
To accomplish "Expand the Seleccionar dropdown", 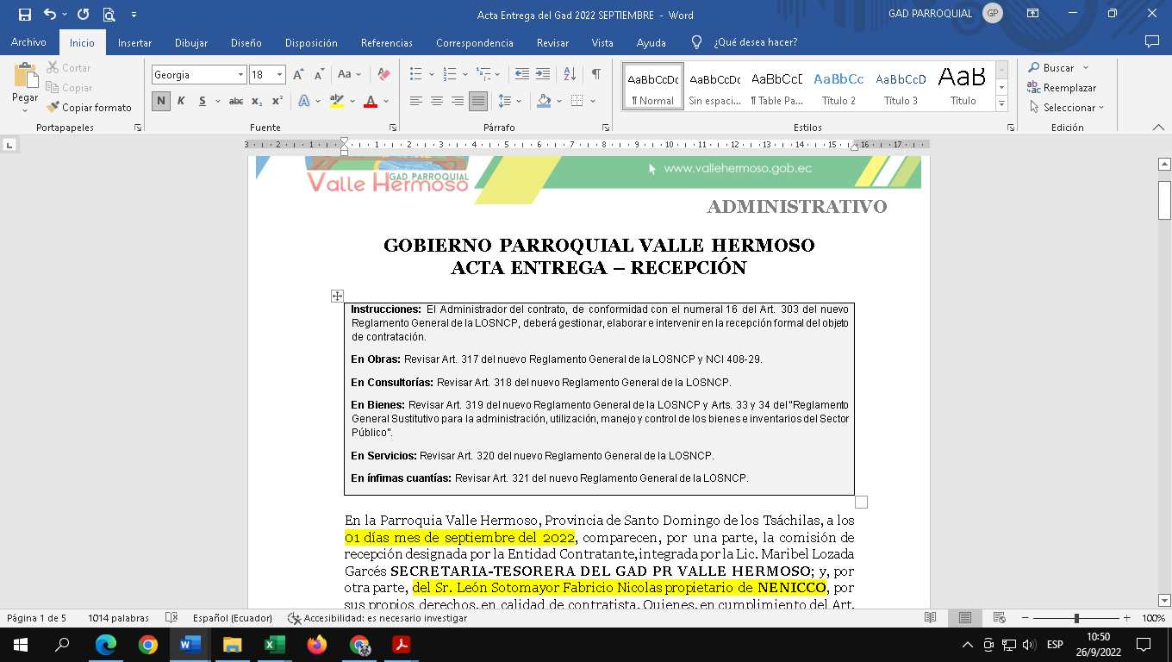I will (x=1100, y=108).
